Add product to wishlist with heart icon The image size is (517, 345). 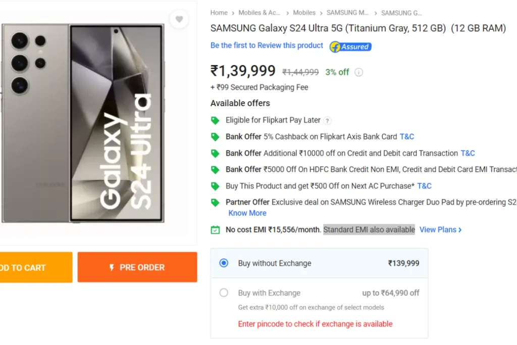pos(179,19)
